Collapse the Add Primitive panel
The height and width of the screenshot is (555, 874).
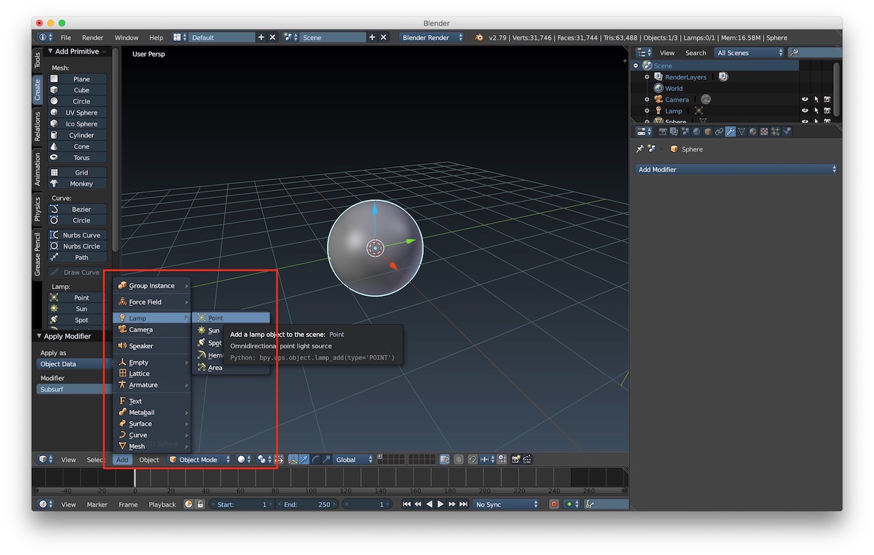click(50, 51)
